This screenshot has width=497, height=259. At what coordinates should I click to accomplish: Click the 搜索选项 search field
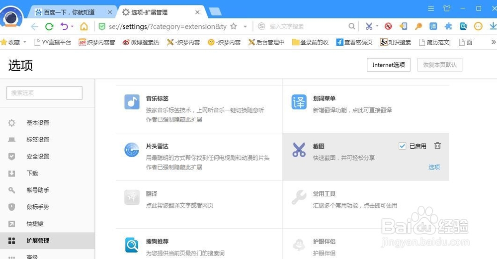click(44, 93)
